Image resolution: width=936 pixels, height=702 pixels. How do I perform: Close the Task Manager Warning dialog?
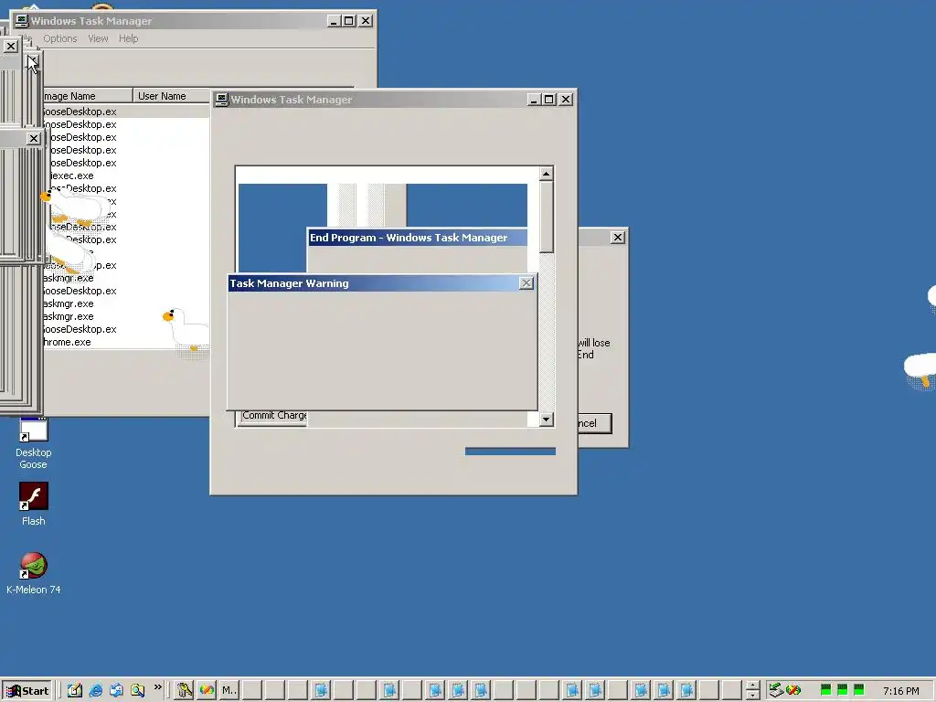pyautogui.click(x=526, y=283)
